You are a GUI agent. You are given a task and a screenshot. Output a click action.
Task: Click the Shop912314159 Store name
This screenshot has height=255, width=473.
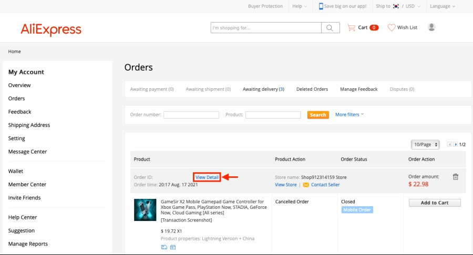point(324,177)
